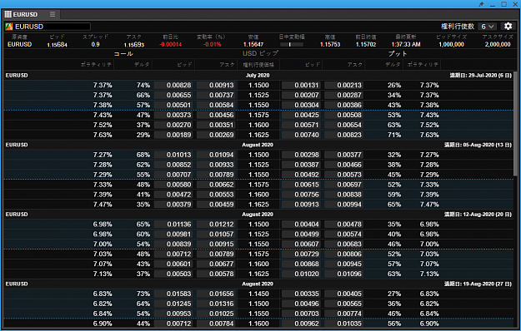Click the grid icon on the EURUSD tab
The width and height of the screenshot is (521, 331).
pos(8,14)
